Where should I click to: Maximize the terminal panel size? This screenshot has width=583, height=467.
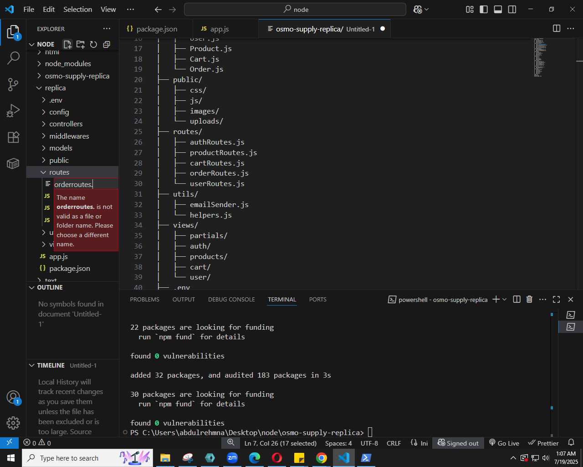[x=556, y=299]
